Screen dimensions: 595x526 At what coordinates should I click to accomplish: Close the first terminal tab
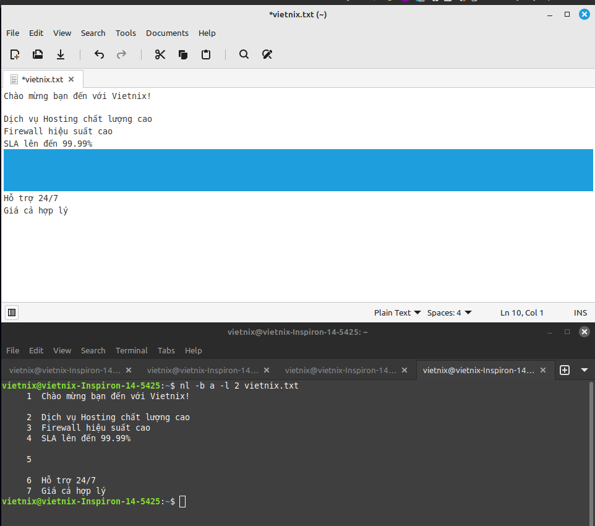coord(129,370)
